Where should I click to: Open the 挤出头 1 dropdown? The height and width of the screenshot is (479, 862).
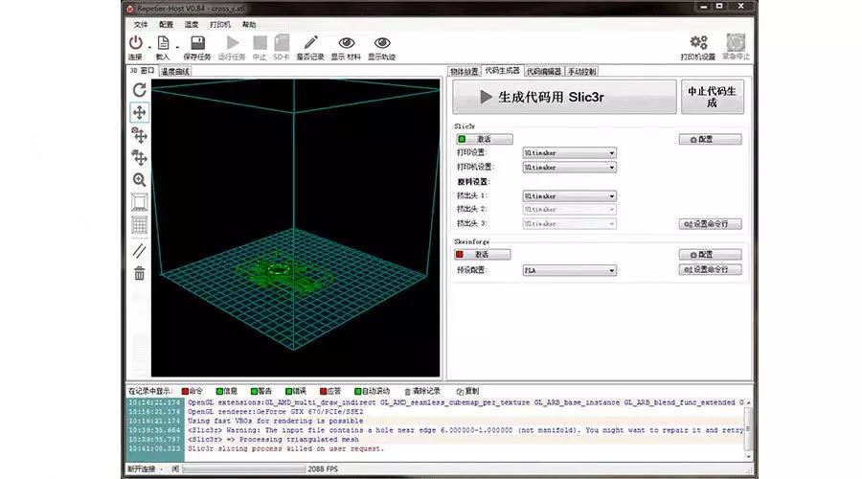pos(569,195)
